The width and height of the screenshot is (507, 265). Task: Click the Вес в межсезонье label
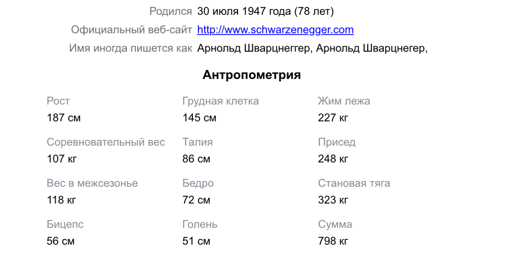[92, 183]
